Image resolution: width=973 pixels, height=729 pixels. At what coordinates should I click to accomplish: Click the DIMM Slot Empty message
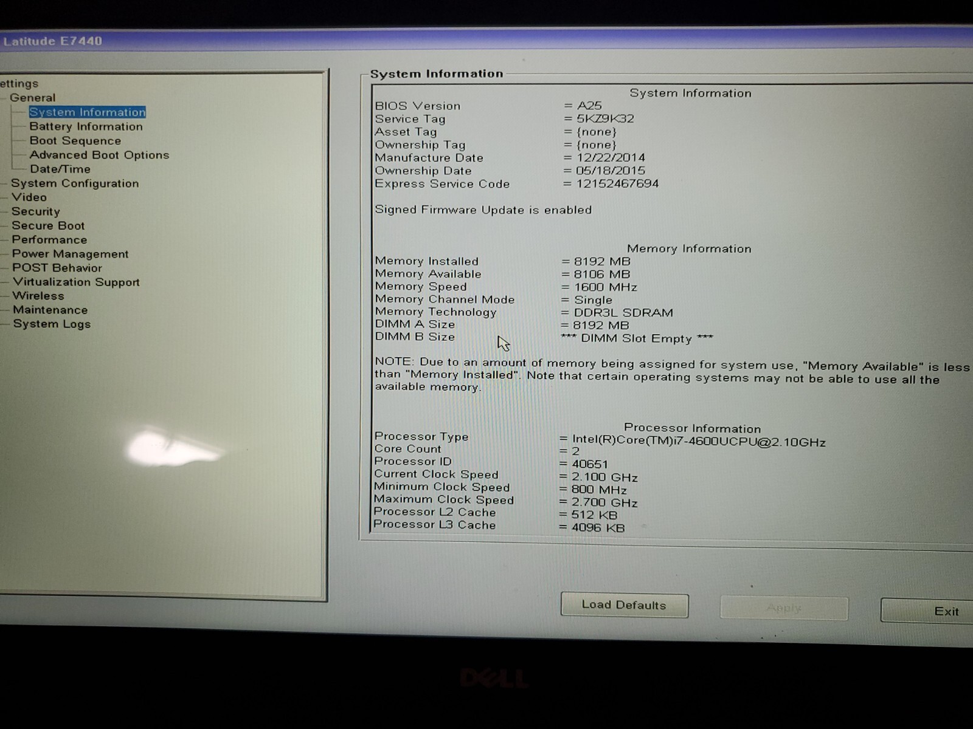[x=637, y=338]
